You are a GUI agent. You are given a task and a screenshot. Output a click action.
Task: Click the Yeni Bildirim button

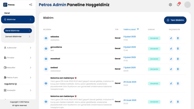click(175, 20)
